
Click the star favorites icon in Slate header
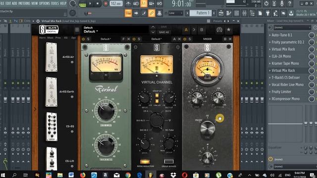pos(228,30)
